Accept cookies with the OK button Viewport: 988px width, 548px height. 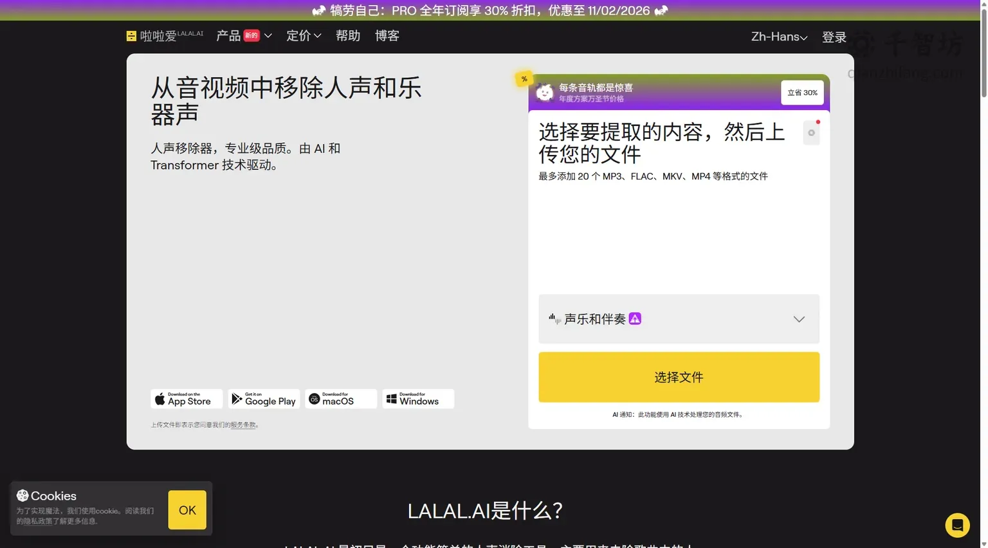(187, 510)
